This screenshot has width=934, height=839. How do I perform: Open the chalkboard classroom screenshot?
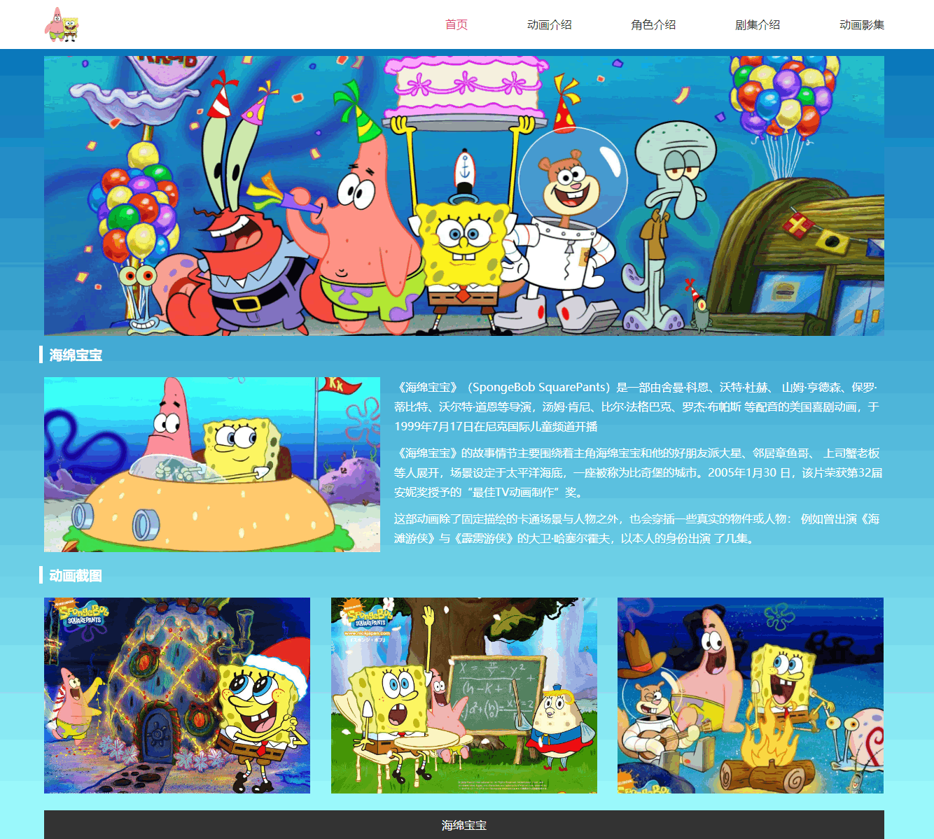(x=464, y=696)
